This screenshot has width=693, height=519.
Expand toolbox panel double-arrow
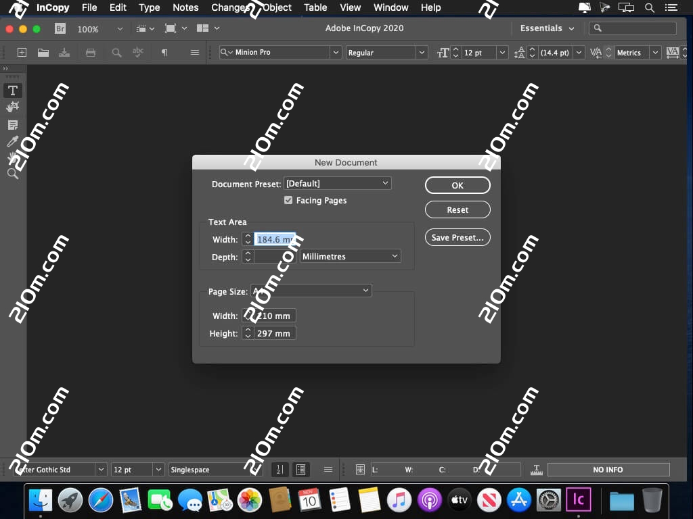(5, 68)
